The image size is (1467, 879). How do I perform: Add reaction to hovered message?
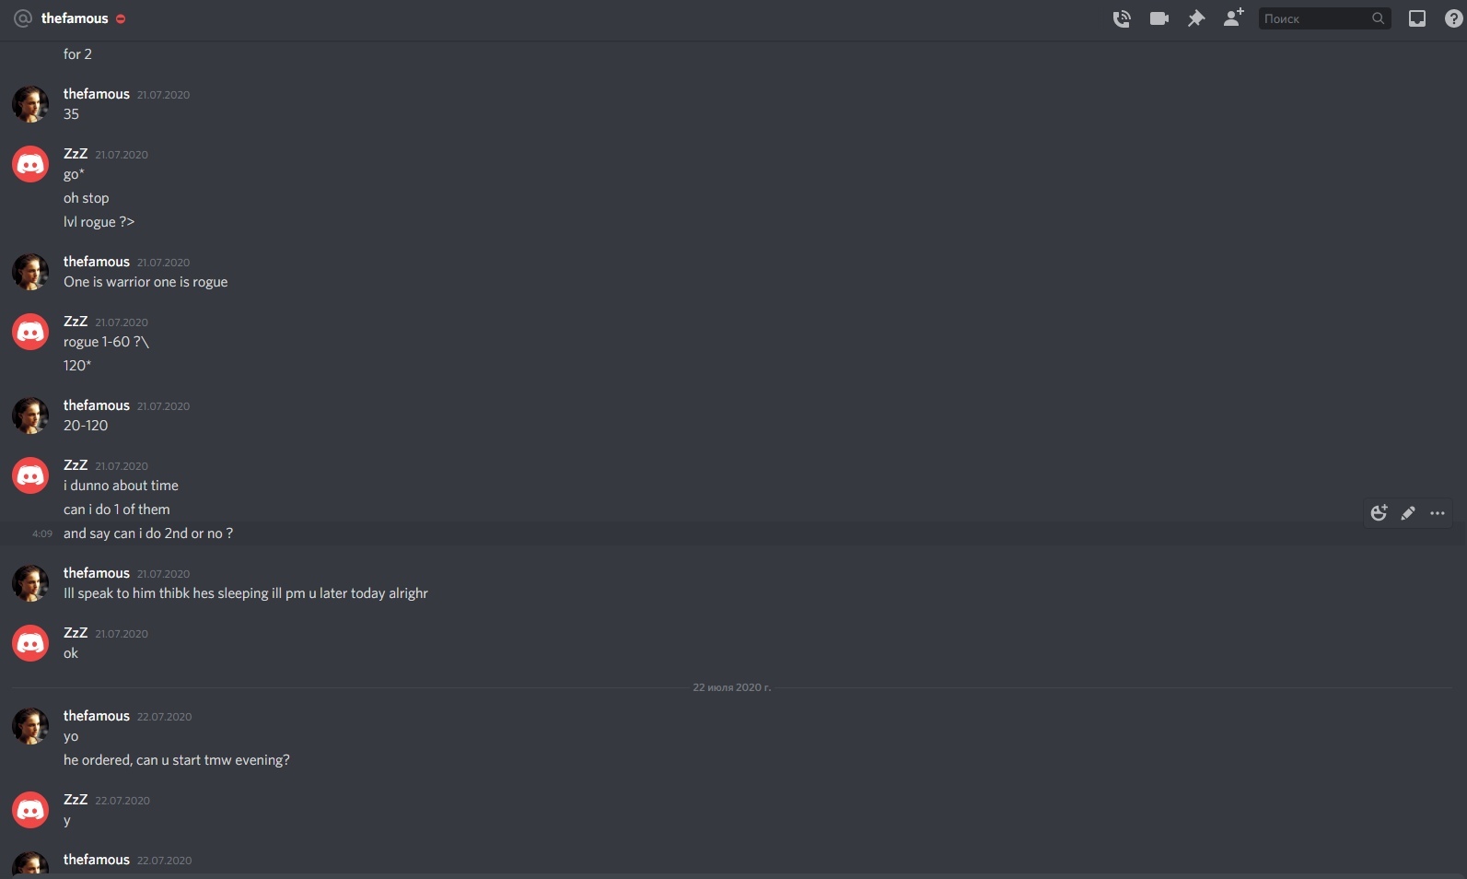1379,513
